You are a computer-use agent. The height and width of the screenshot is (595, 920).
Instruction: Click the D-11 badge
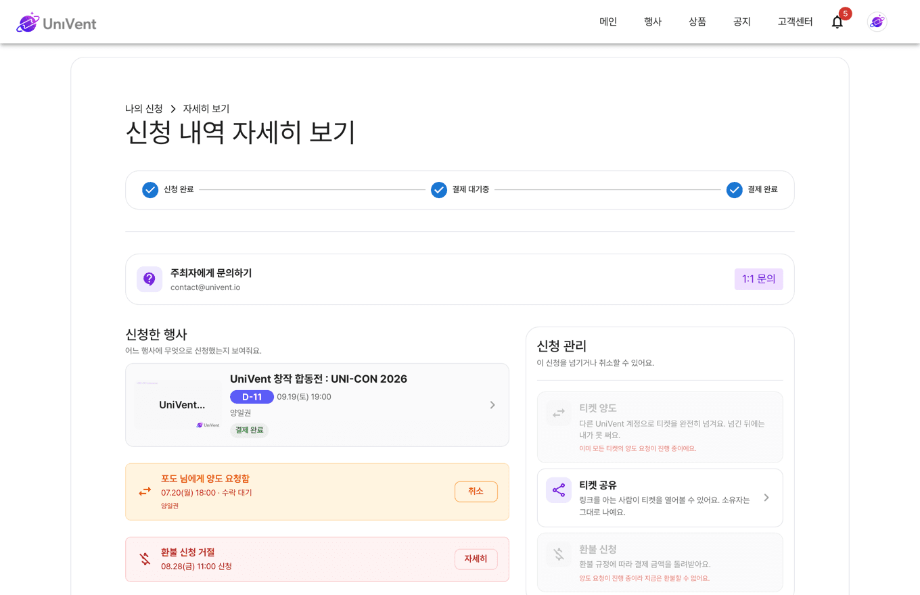click(252, 397)
